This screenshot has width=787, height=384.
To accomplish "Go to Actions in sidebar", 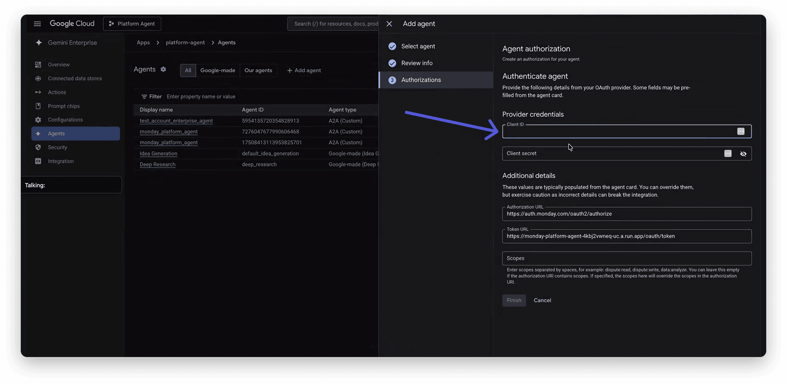I will tap(57, 92).
